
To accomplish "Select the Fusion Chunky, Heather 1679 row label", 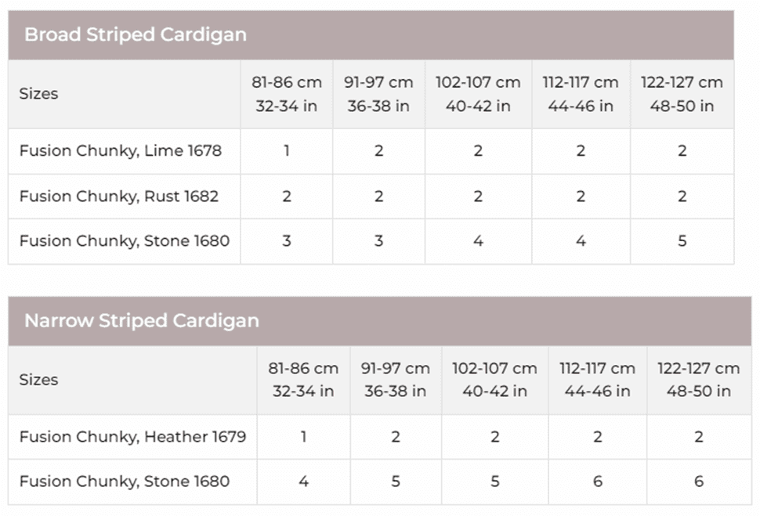I will pyautogui.click(x=132, y=436).
